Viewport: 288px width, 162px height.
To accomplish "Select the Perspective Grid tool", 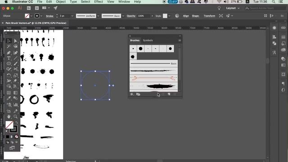I will 16,86.
